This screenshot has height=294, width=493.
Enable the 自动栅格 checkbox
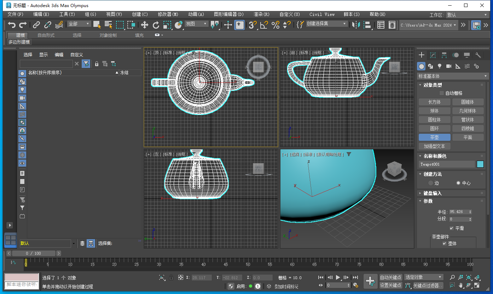441,93
